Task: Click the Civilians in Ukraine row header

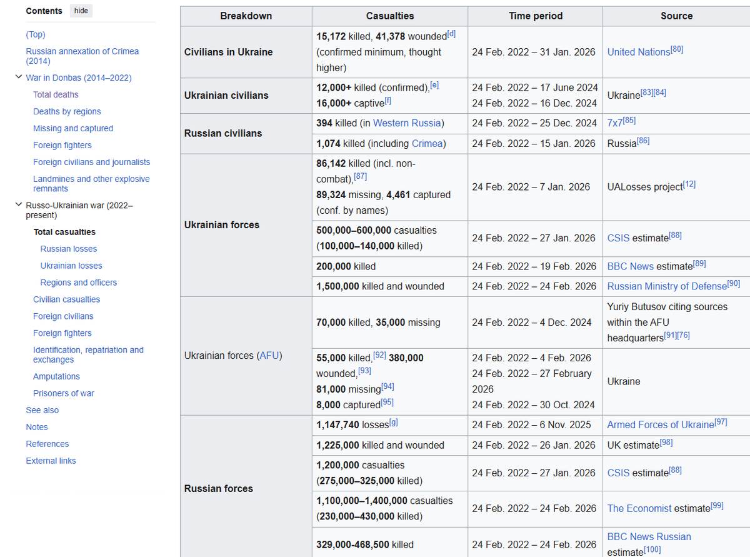Action: 246,52
